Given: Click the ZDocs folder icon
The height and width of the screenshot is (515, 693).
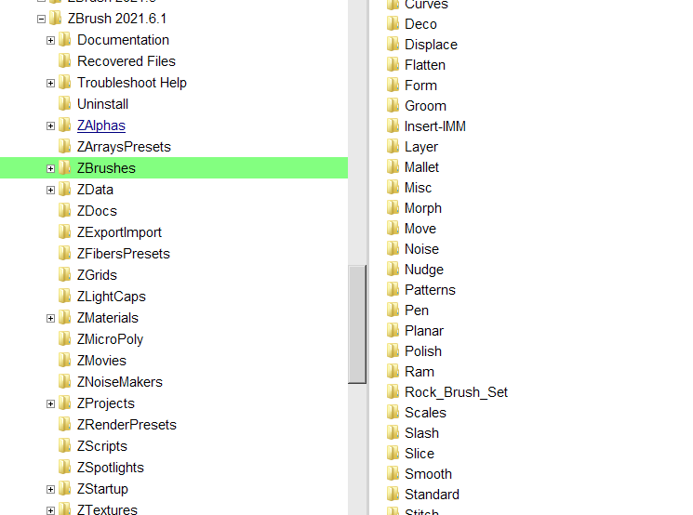Looking at the screenshot, I should (64, 210).
